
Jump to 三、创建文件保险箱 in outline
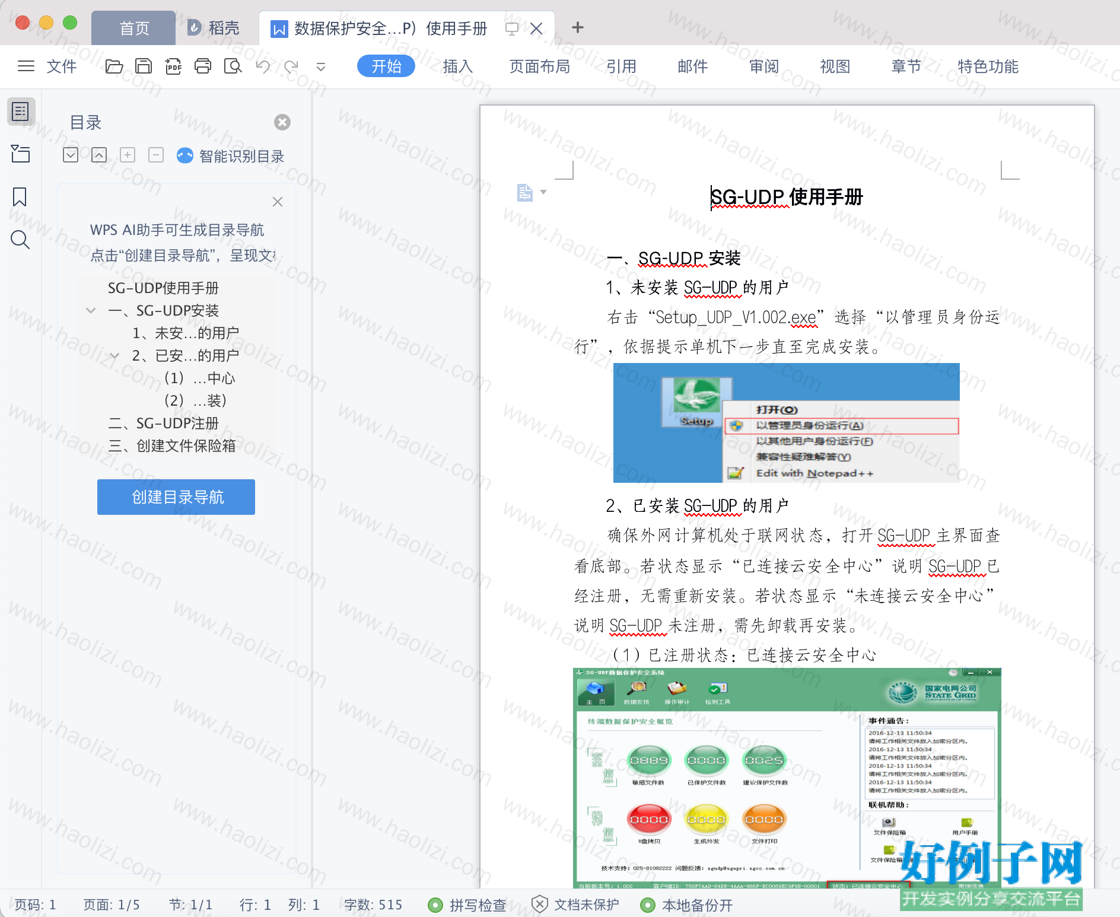click(172, 446)
